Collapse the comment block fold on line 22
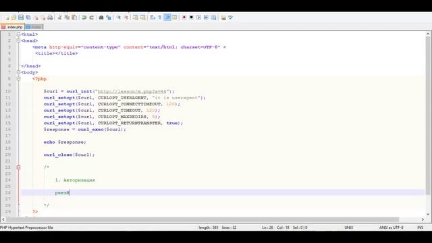Screen dimensions: 432x243 (18, 167)
